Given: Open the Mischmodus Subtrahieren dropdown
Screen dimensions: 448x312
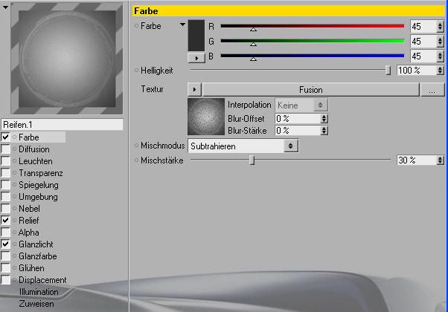Looking at the screenshot, I should point(243,146).
